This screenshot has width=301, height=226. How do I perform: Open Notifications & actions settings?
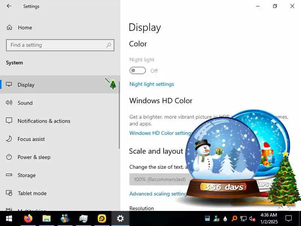(x=60, y=121)
